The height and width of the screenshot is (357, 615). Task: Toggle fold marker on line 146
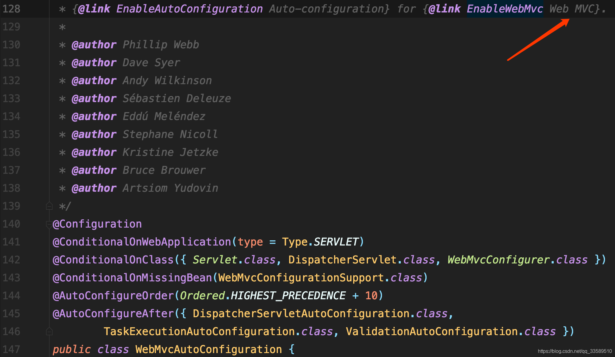click(x=49, y=331)
